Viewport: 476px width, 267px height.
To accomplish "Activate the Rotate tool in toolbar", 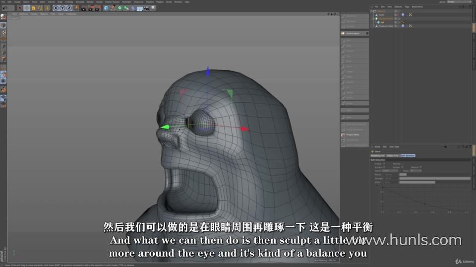I will coord(40,8).
